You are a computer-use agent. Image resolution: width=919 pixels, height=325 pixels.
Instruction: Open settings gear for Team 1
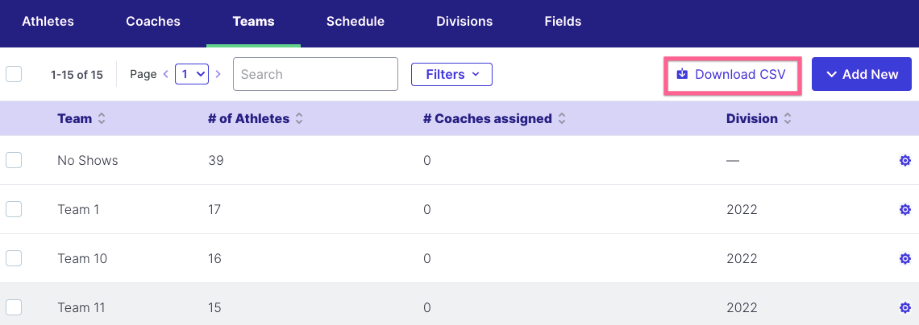[904, 209]
